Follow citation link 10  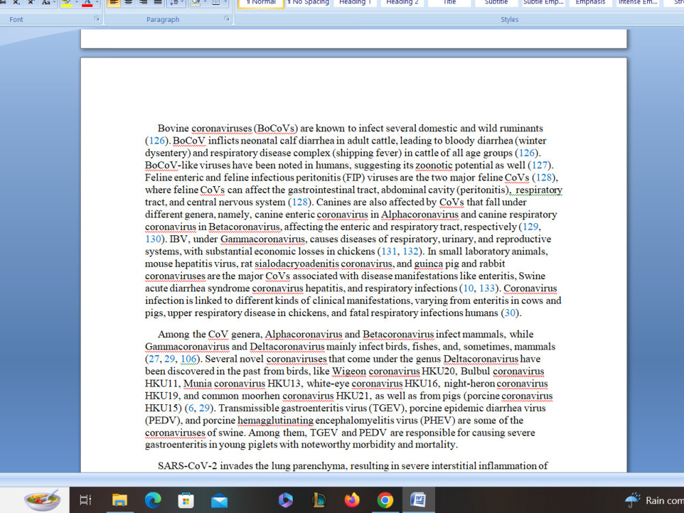468,289
